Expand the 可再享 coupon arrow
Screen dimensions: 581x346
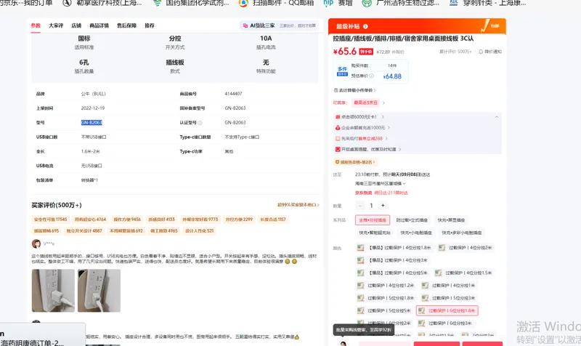click(383, 102)
